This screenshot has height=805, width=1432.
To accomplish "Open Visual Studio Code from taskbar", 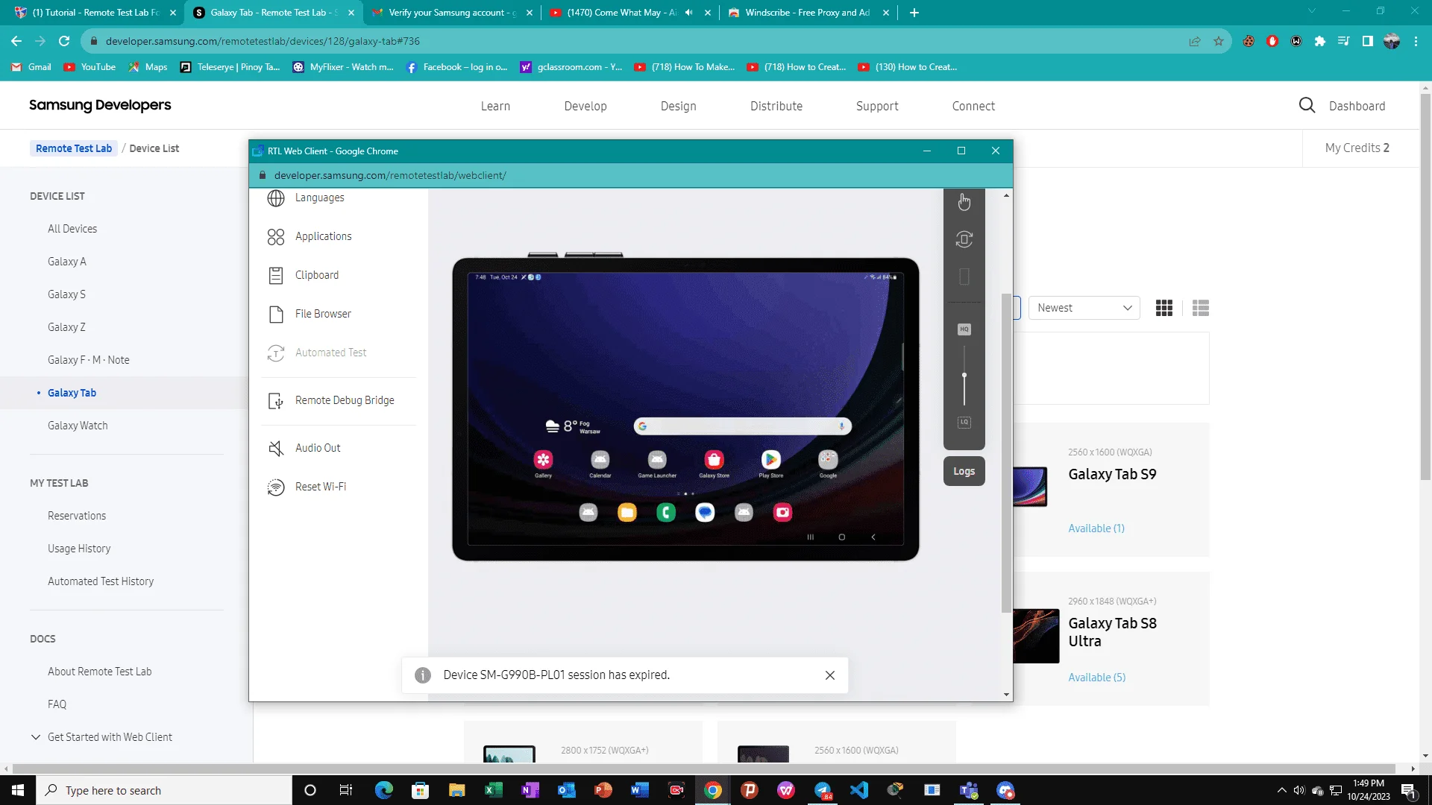I will (859, 790).
